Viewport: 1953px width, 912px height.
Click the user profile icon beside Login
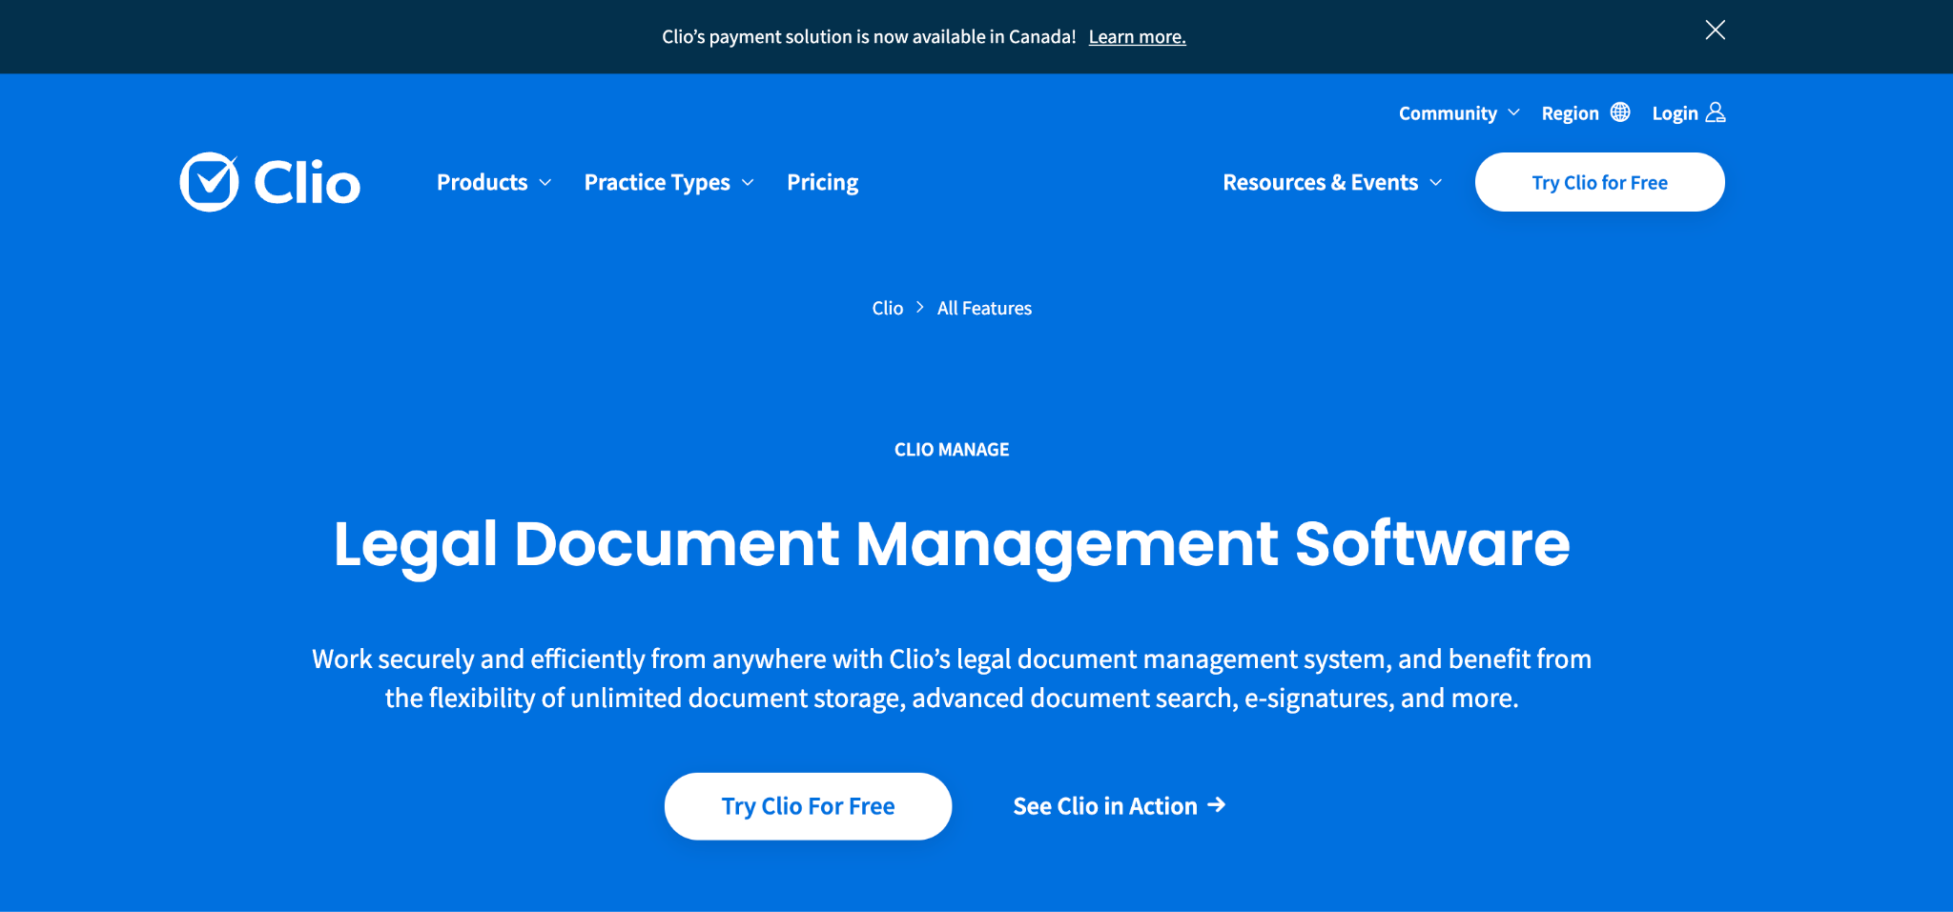(x=1716, y=112)
